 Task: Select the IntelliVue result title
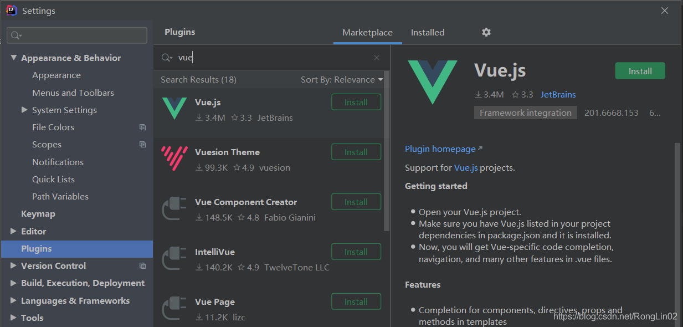point(215,252)
